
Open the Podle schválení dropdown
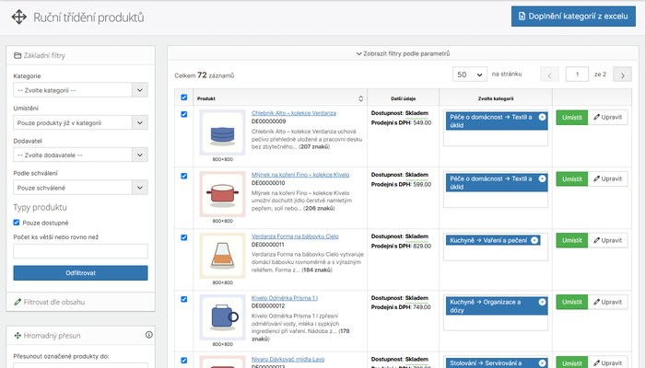(x=81, y=188)
